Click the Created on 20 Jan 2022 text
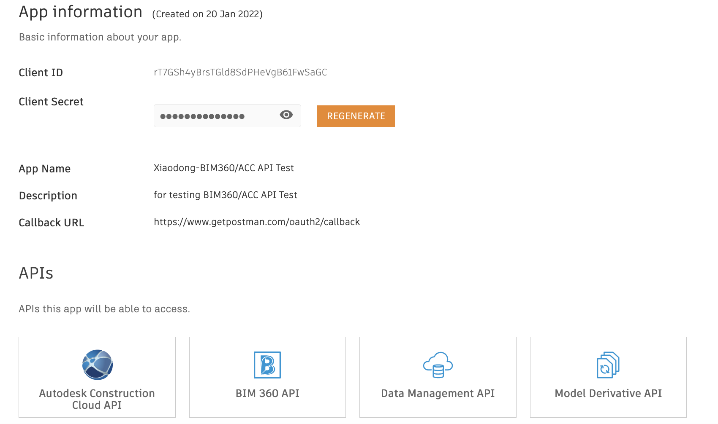The image size is (718, 424). point(207,14)
